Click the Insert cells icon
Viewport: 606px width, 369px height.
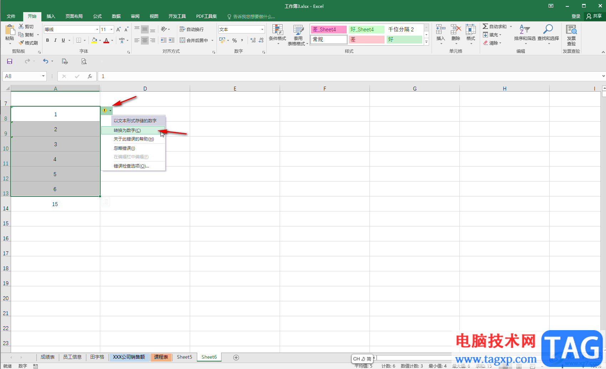441,30
